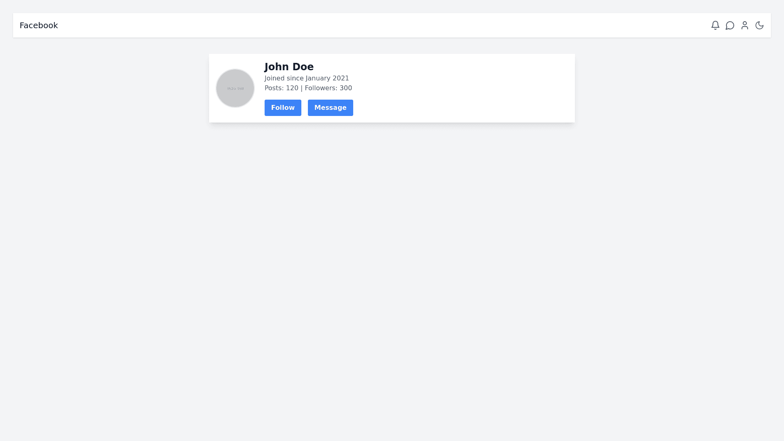Screen dimensions: 784x441
Task: Toggle dark mode with the moon icon
Action: (x=759, y=25)
